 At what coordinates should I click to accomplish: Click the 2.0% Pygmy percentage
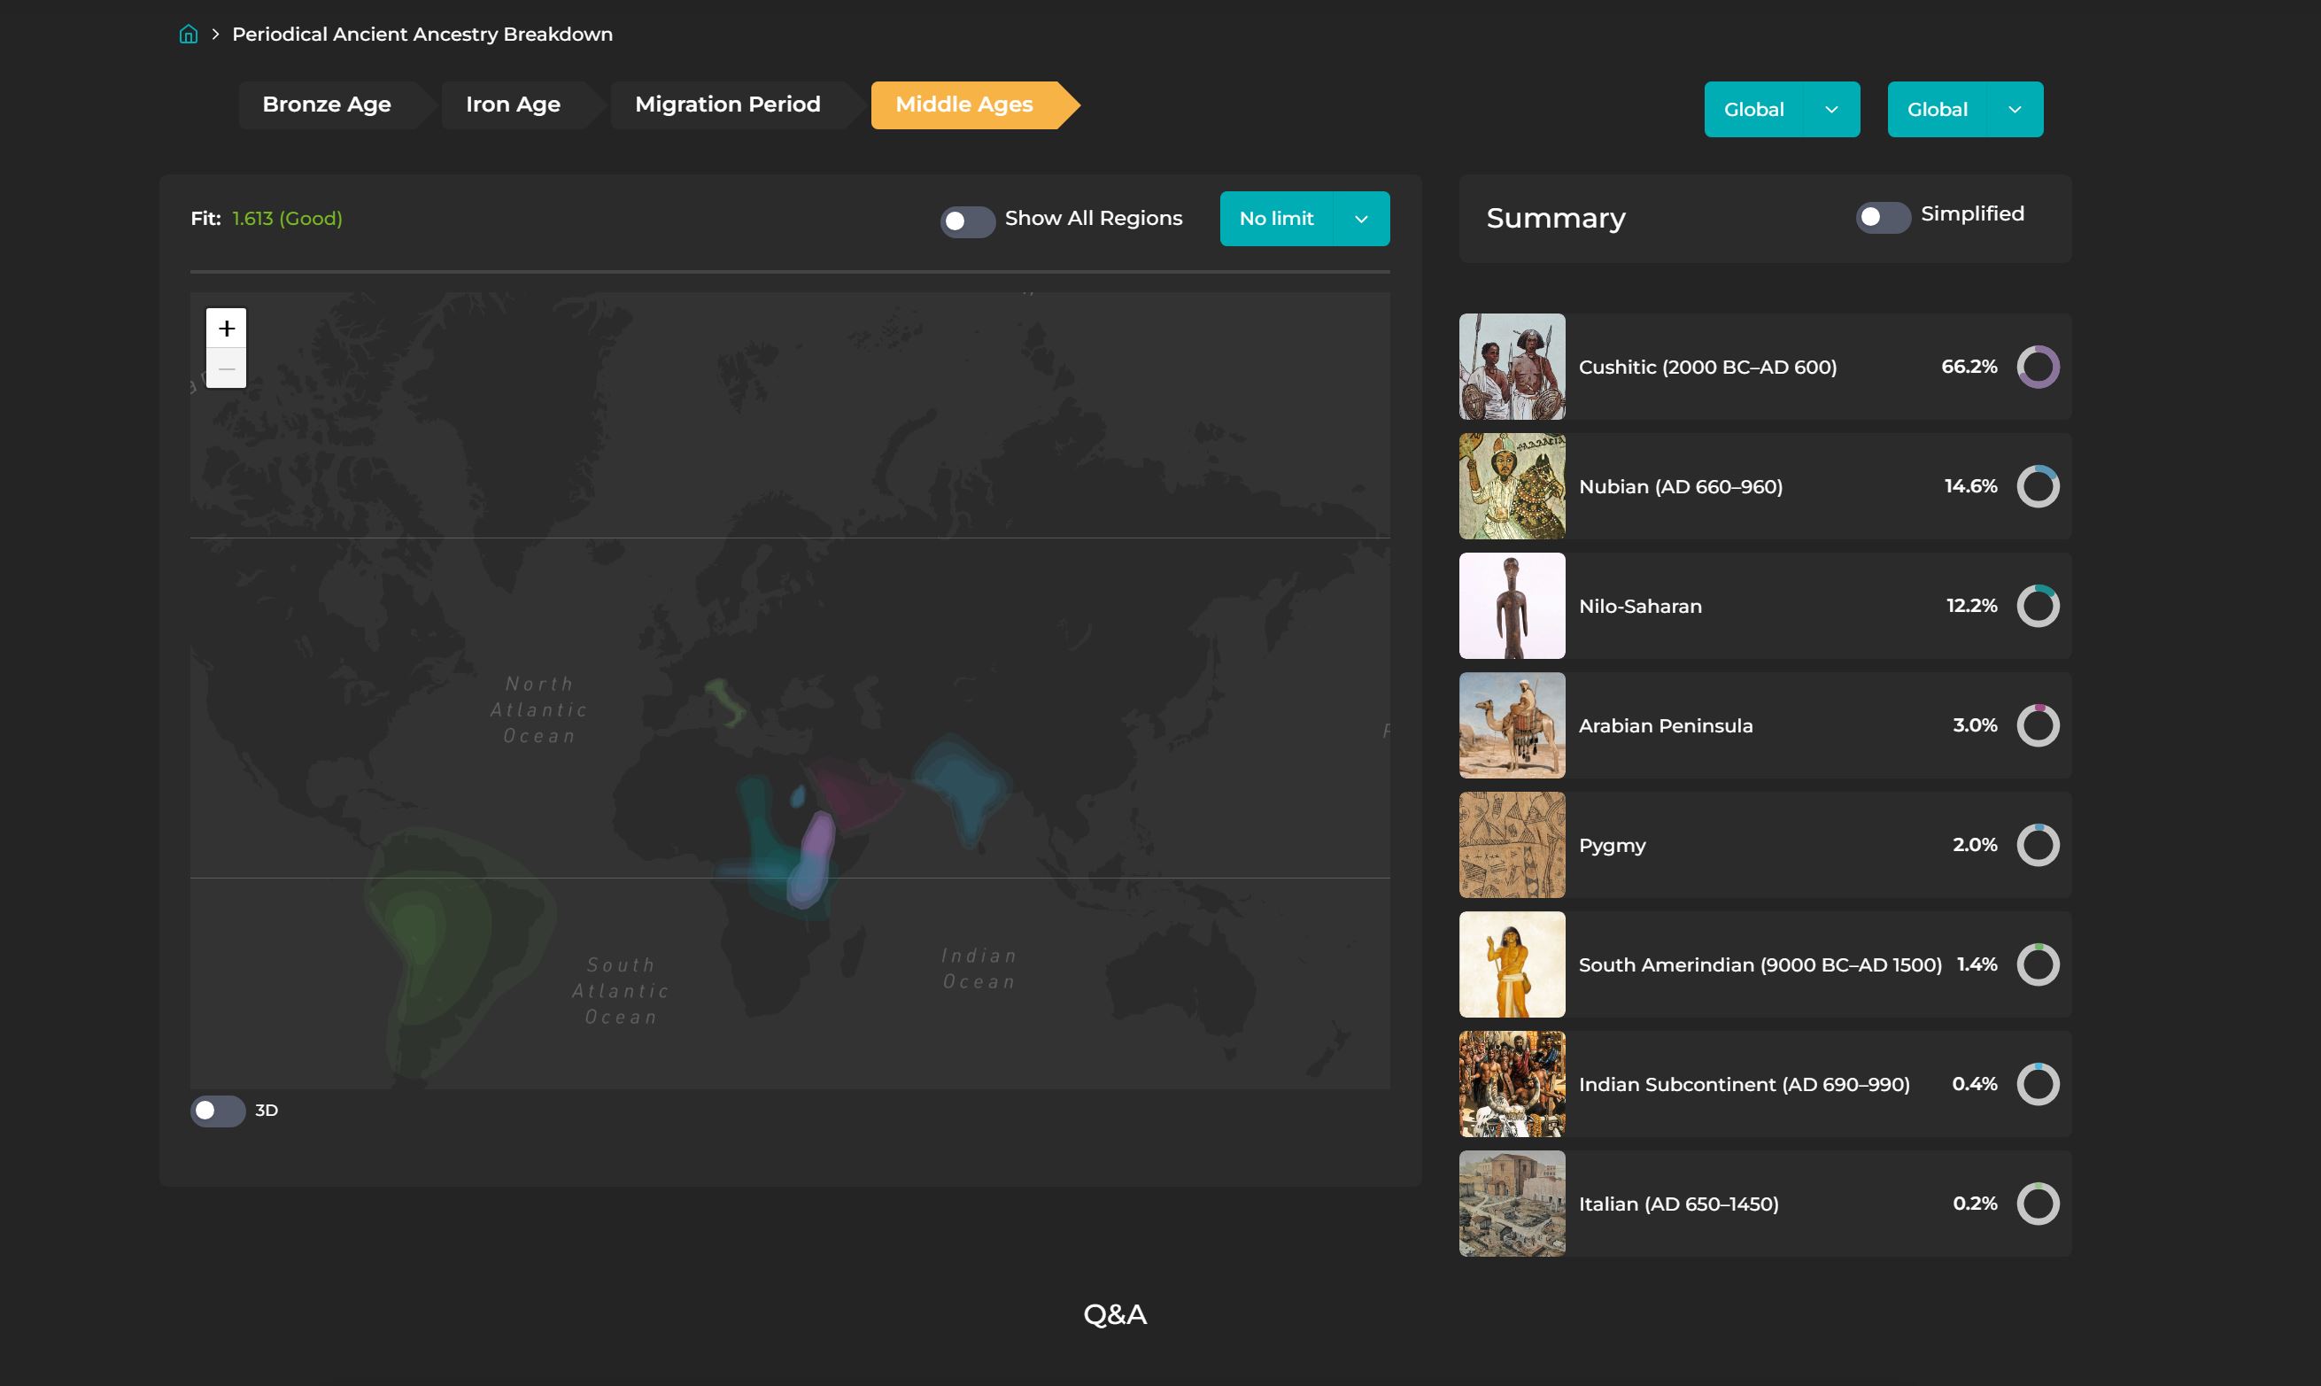click(1975, 845)
